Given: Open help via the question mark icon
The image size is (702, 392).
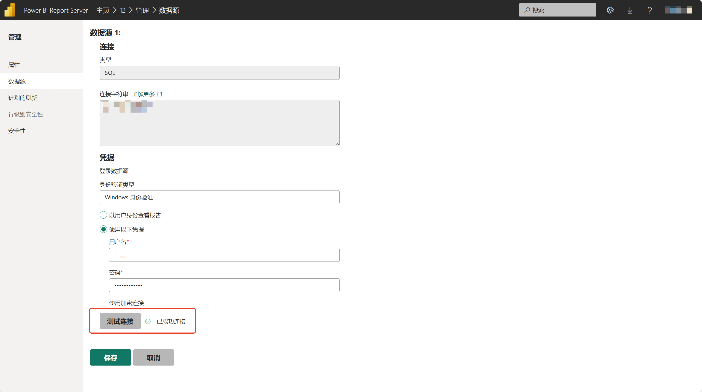Looking at the screenshot, I should coord(649,10).
